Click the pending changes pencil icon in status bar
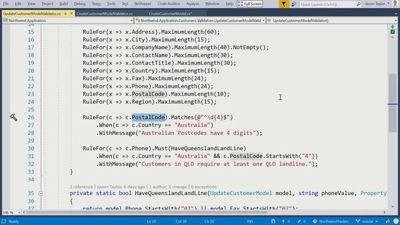400x225 pixels. tap(299, 221)
